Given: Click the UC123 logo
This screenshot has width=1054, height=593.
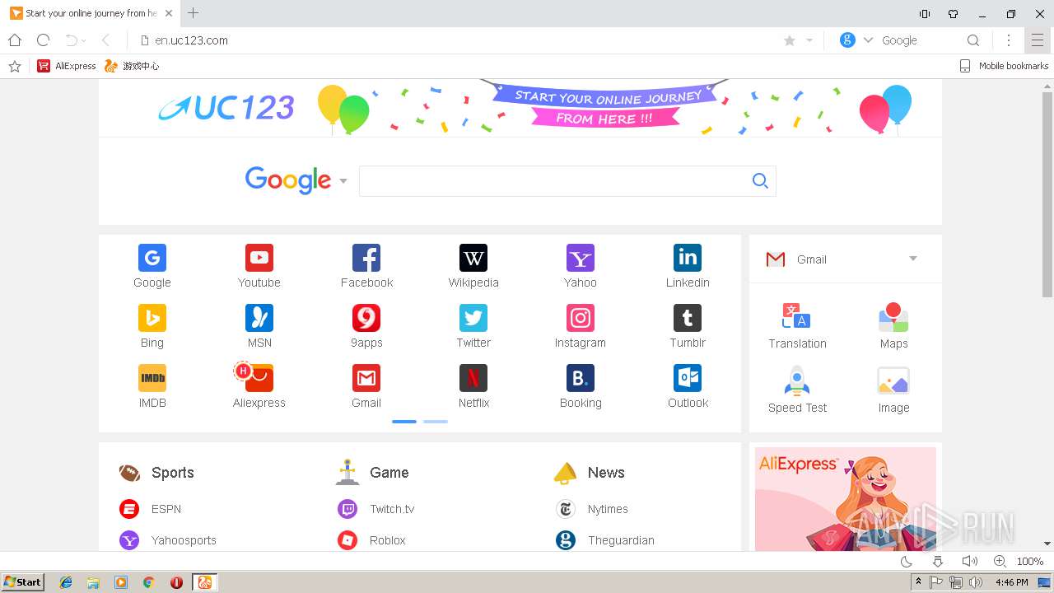Looking at the screenshot, I should pos(226,108).
